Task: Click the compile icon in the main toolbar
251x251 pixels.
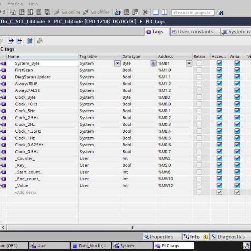Action: tap(13, 12)
